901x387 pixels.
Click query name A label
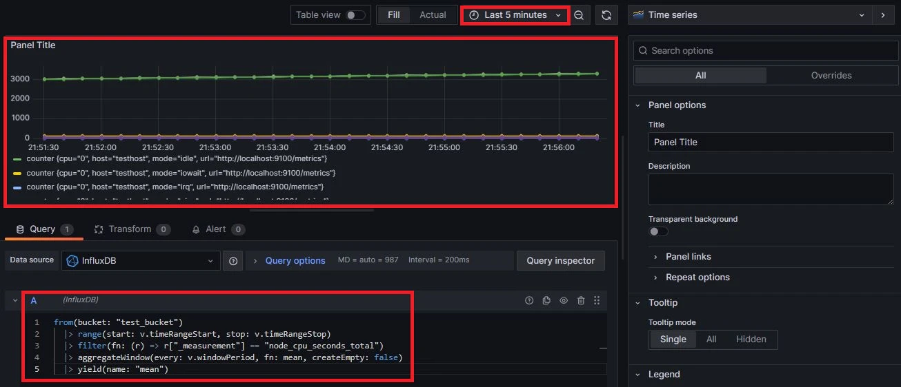click(x=34, y=300)
